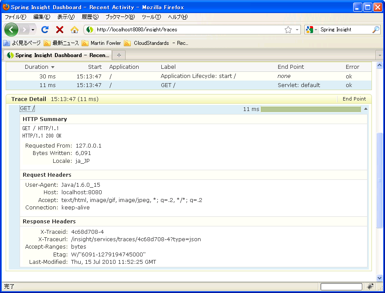Open the CloudStandards feed bookmark
Viewport: 385px width, 293px height.
tap(156, 43)
